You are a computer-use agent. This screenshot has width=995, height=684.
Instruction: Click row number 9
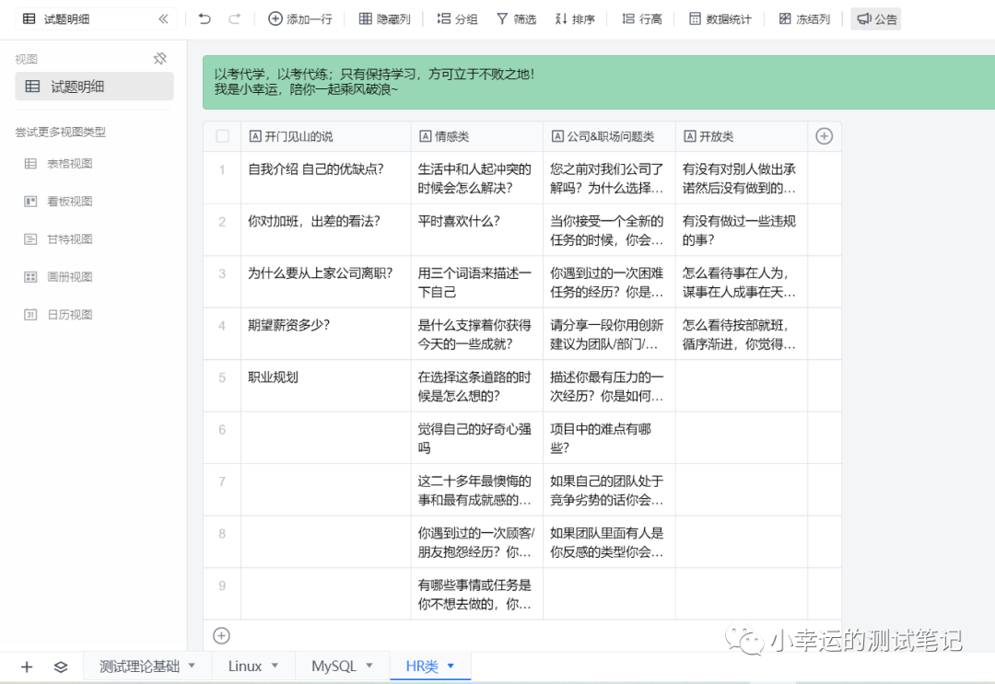(x=222, y=585)
